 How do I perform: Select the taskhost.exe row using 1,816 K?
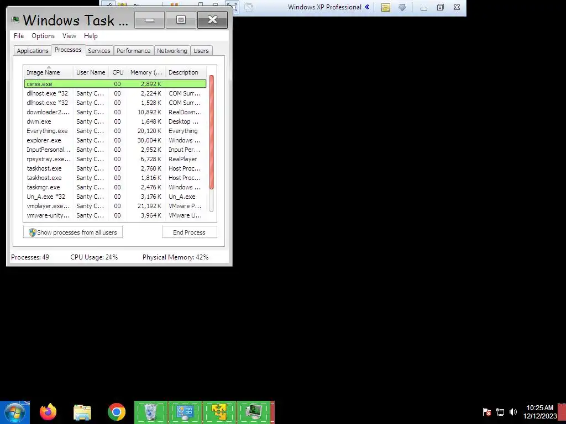115,177
